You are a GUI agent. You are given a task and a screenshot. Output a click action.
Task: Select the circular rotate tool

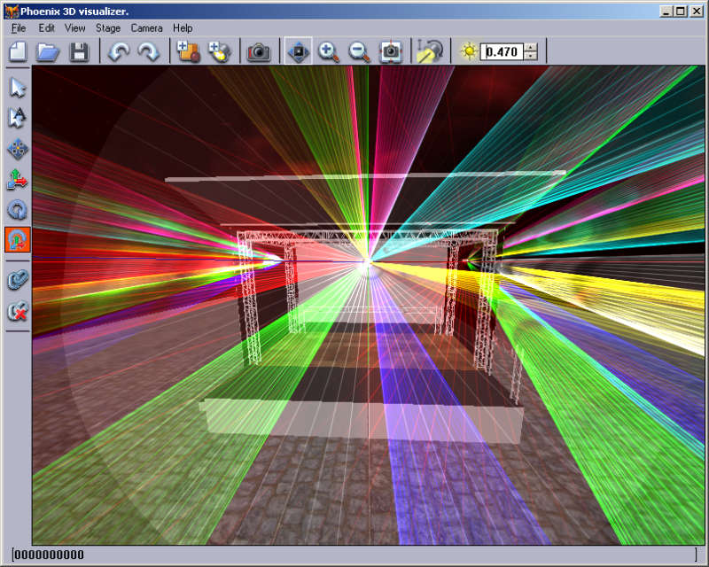point(18,210)
